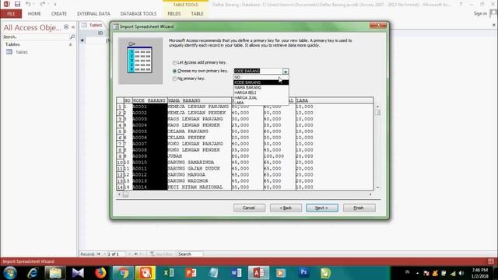Open the primary key field dropdown arrow
The width and height of the screenshot is (498, 280).
tap(286, 72)
